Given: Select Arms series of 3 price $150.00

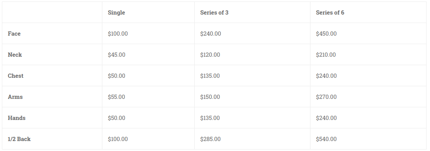Looking at the screenshot, I should 210,97.
